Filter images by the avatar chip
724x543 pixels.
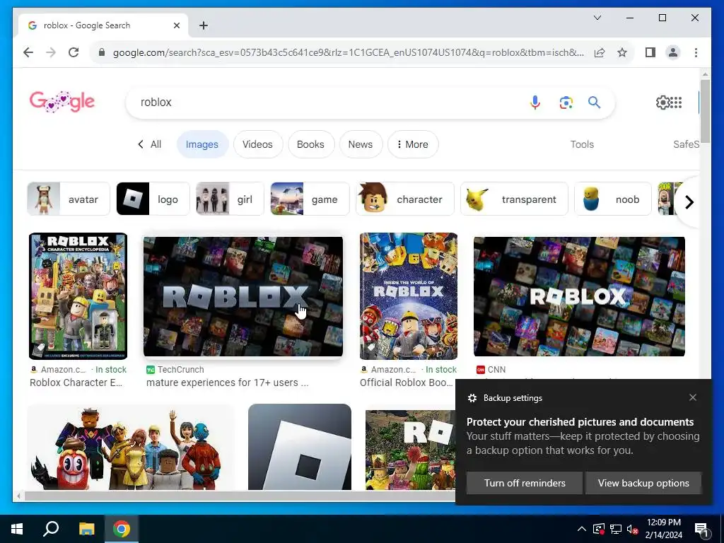click(x=69, y=199)
